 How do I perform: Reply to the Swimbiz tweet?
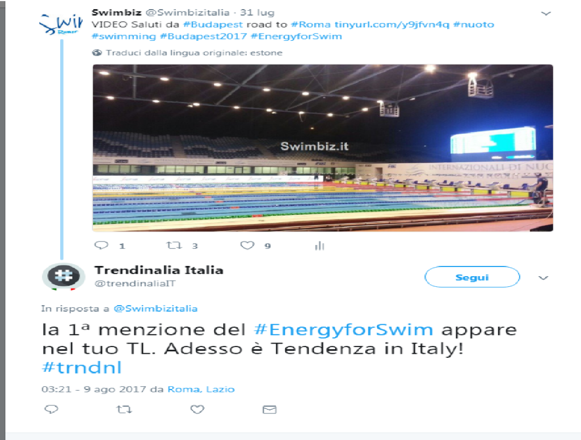click(102, 245)
